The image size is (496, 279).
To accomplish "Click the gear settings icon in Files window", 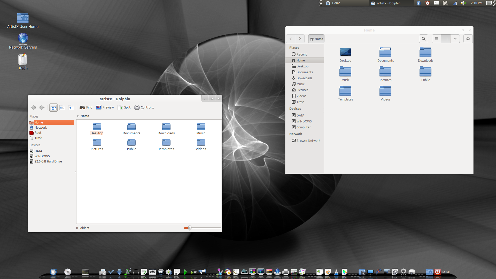I will click(x=468, y=39).
